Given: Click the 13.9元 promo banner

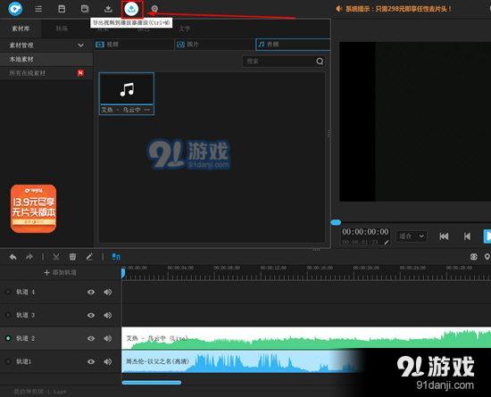Looking at the screenshot, I should point(34,209).
